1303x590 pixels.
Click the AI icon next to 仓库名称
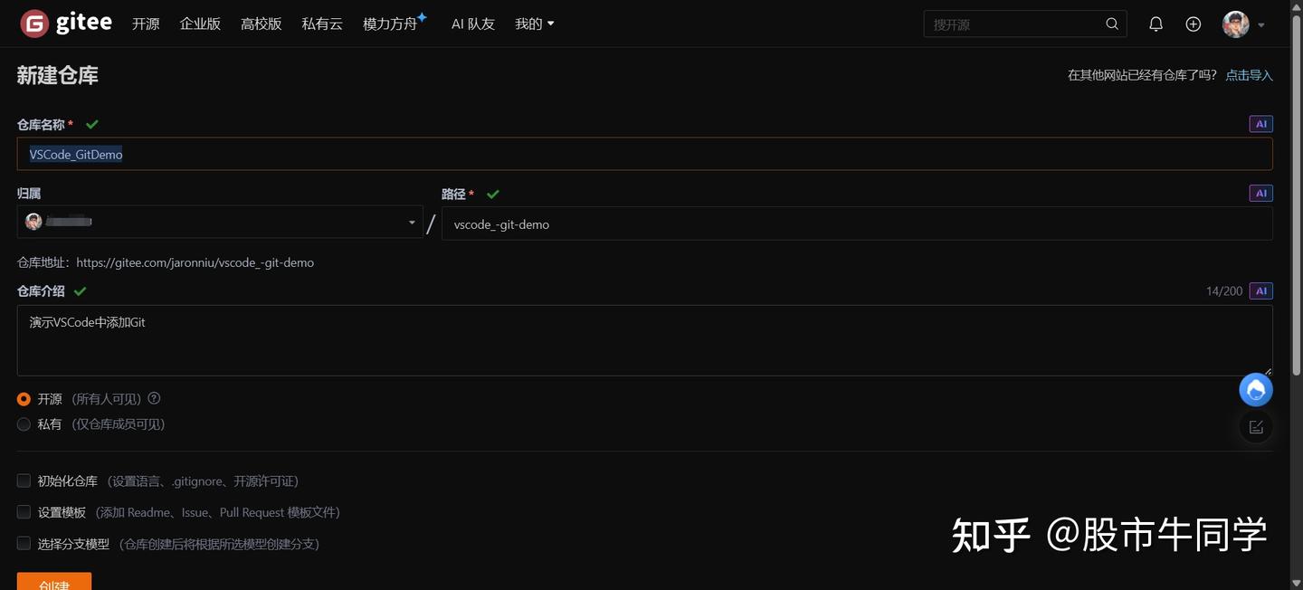[1260, 123]
